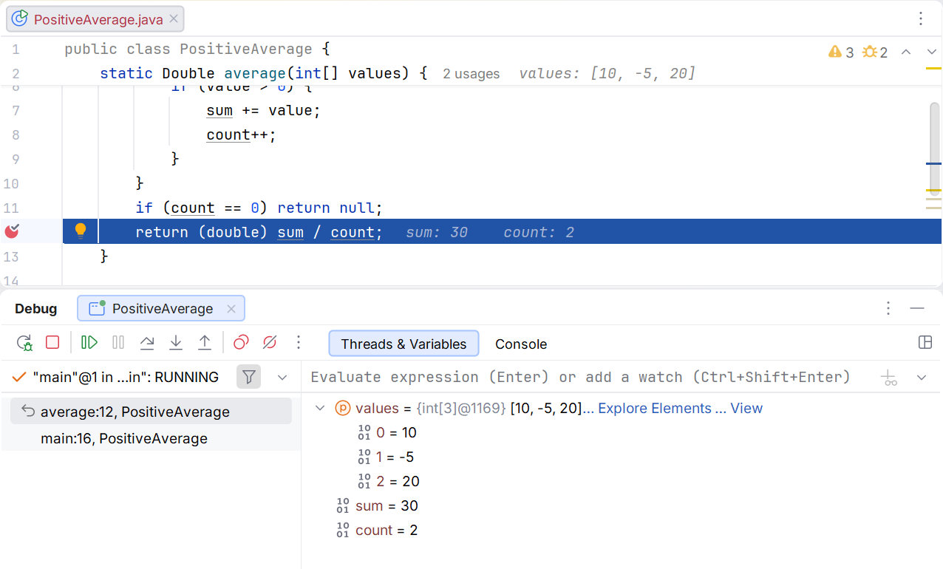943x569 pixels.
Task: Switch to the Console tab
Action: point(521,344)
